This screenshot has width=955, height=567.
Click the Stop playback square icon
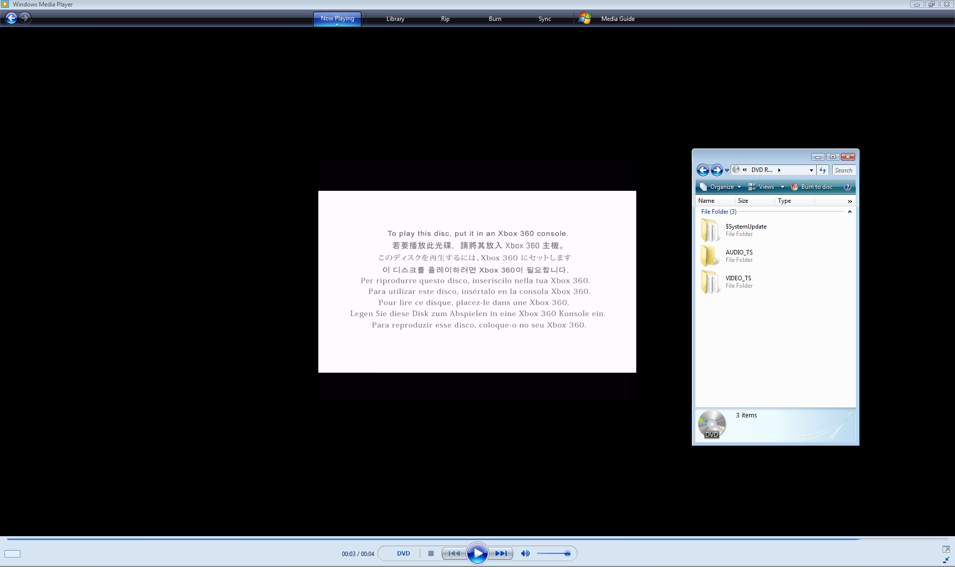pyautogui.click(x=431, y=553)
